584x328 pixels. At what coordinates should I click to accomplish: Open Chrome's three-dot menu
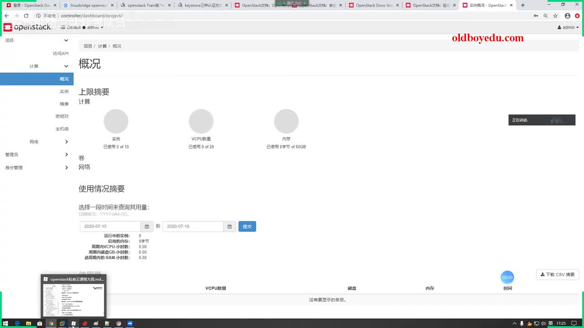coord(578,15)
